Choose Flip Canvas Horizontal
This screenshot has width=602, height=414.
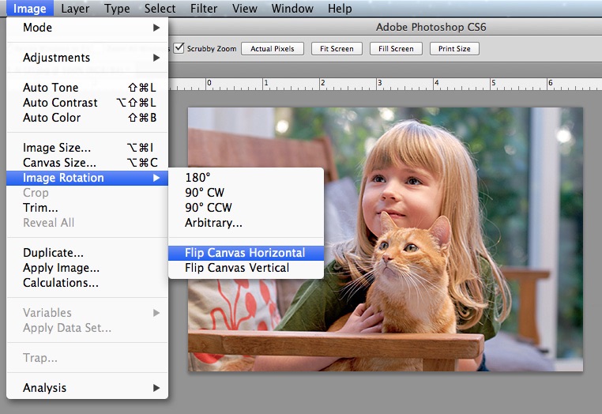tap(245, 253)
